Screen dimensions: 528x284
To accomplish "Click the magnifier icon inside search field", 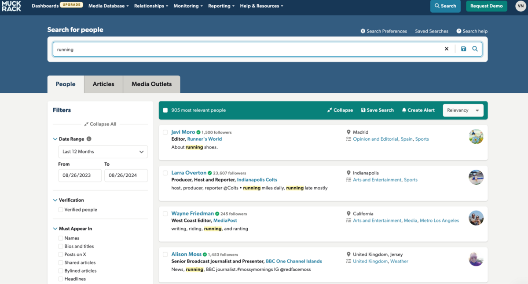I will pos(475,49).
